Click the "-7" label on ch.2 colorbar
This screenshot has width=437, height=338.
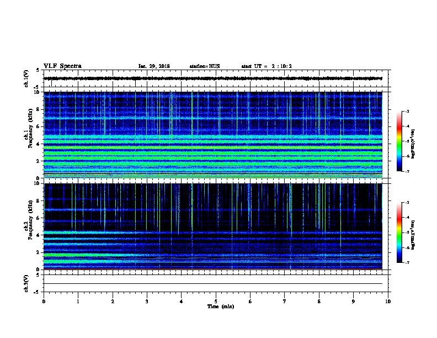pyautogui.click(x=407, y=262)
